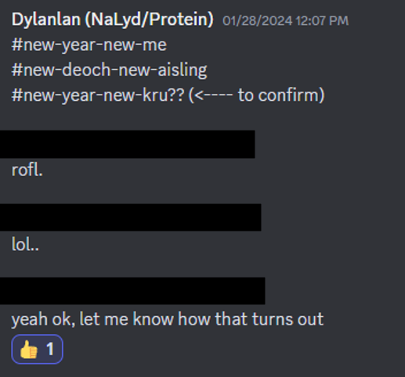This screenshot has width=405, height=377.
Task: Click the words "how that turns out"
Action: 251,318
